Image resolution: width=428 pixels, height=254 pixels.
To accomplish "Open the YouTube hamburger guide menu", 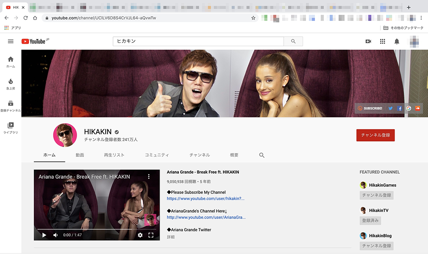I will pos(11,41).
